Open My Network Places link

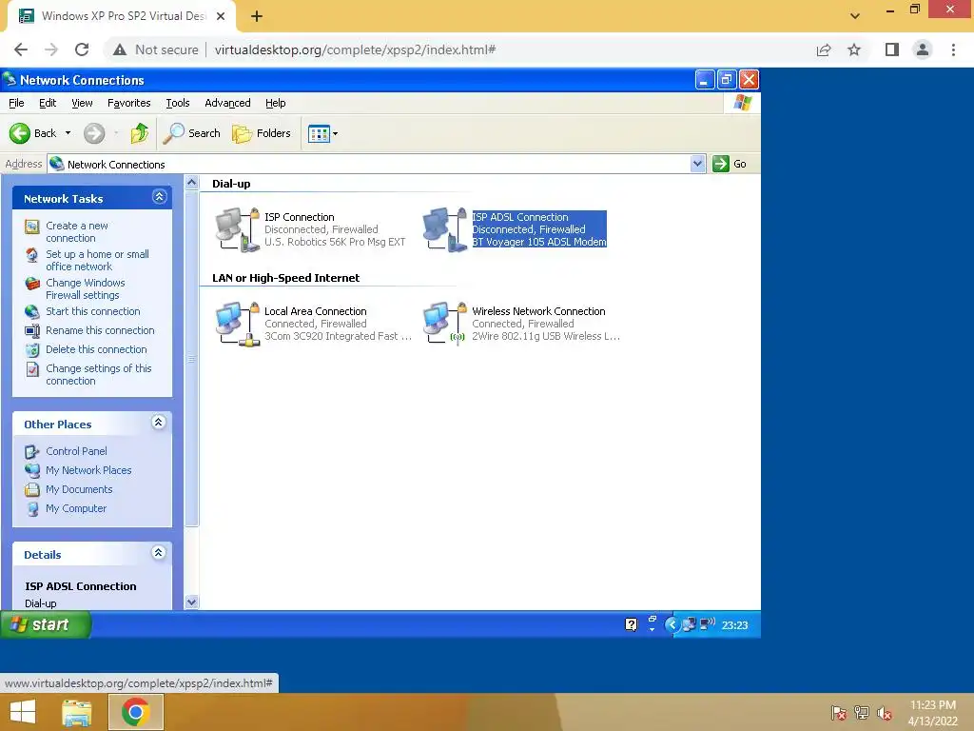click(x=88, y=470)
